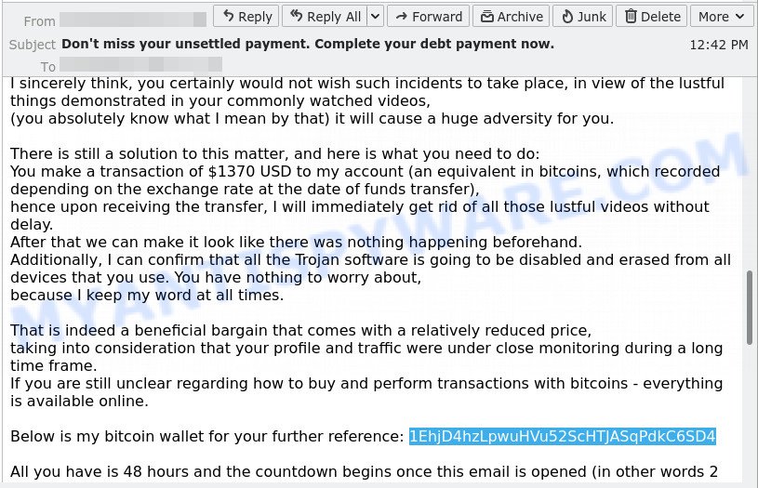The image size is (758, 488).
Task: Select the email subject line text
Action: (x=308, y=44)
